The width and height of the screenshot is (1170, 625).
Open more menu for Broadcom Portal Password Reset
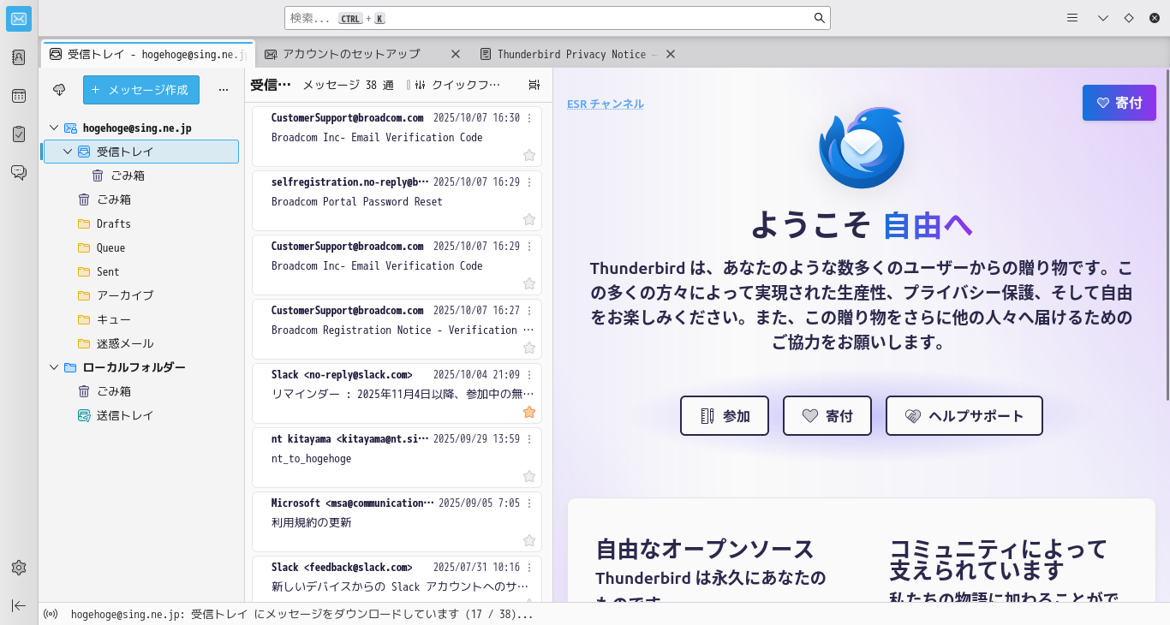[x=529, y=182]
